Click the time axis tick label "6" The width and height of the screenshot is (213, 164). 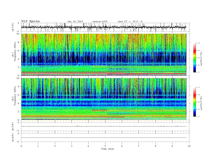click(x=122, y=146)
